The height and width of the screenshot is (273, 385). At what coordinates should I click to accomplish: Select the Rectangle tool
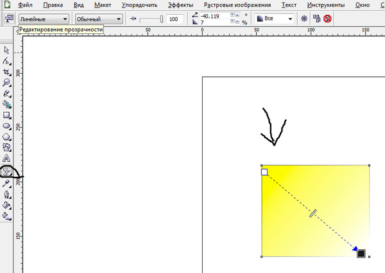click(x=6, y=115)
